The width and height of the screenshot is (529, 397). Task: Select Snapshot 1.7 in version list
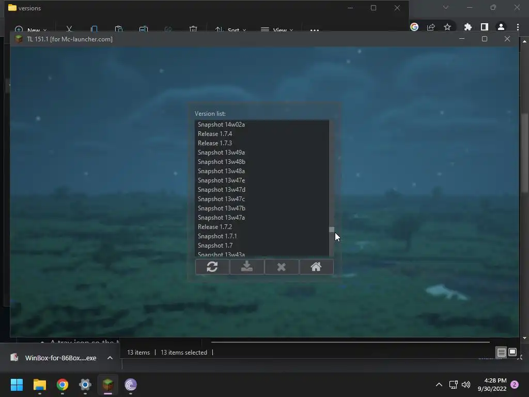pyautogui.click(x=262, y=246)
